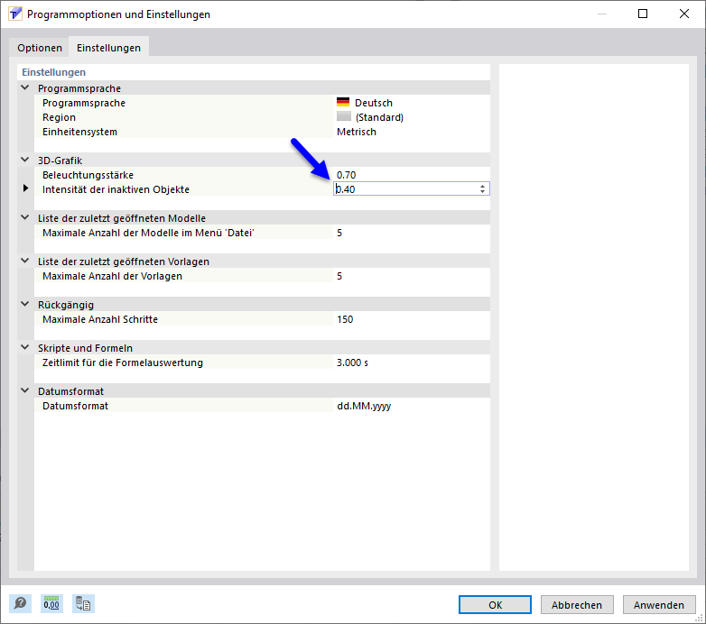
Task: Select Maximale Anzahl Schritte label
Action: tap(100, 319)
